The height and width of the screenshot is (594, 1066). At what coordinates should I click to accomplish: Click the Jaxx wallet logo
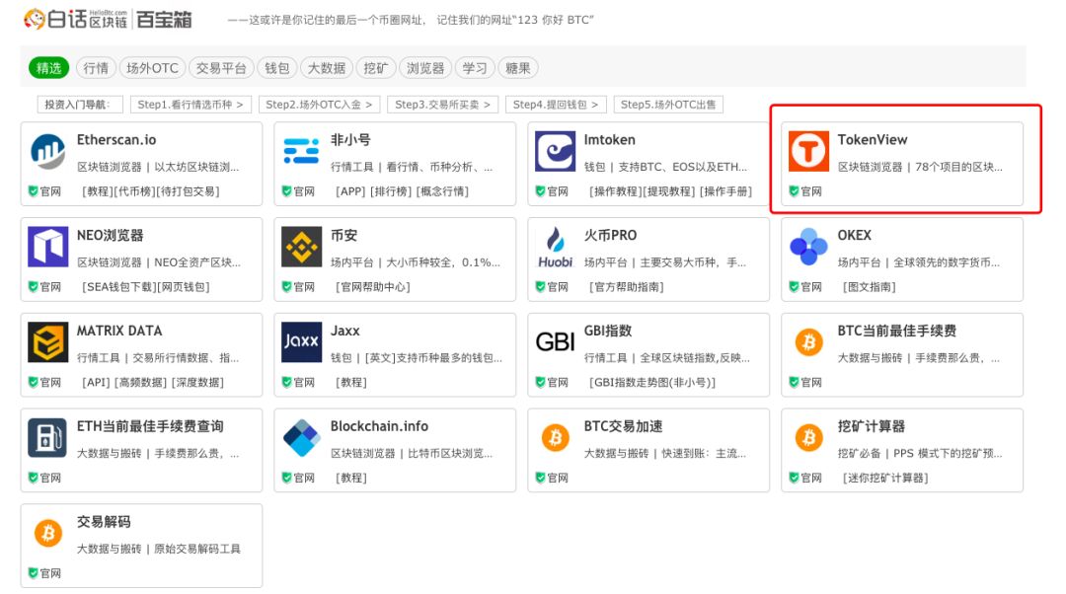pos(301,341)
